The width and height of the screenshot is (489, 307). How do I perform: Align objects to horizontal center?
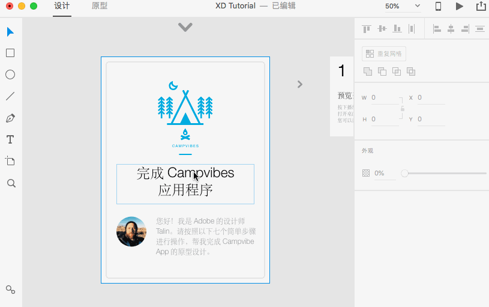point(451,29)
